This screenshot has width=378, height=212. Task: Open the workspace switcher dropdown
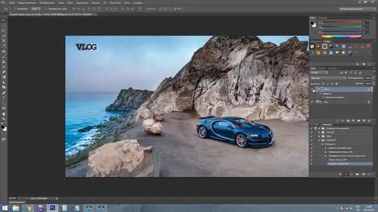[357, 9]
